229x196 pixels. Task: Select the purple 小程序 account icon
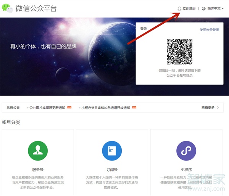point(186,151)
